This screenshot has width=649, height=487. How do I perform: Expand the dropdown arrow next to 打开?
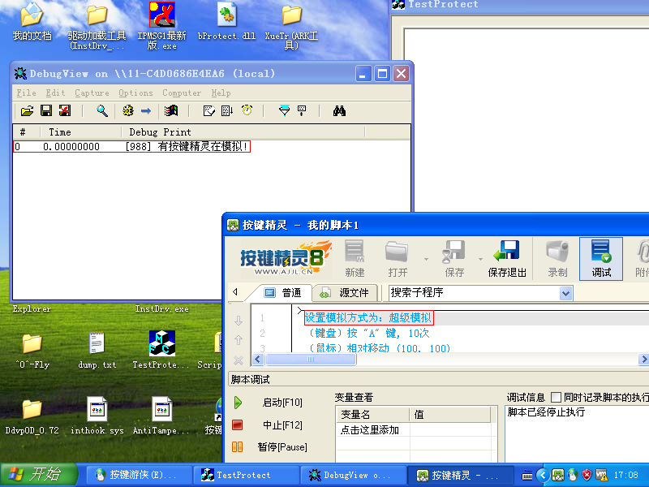(426, 259)
